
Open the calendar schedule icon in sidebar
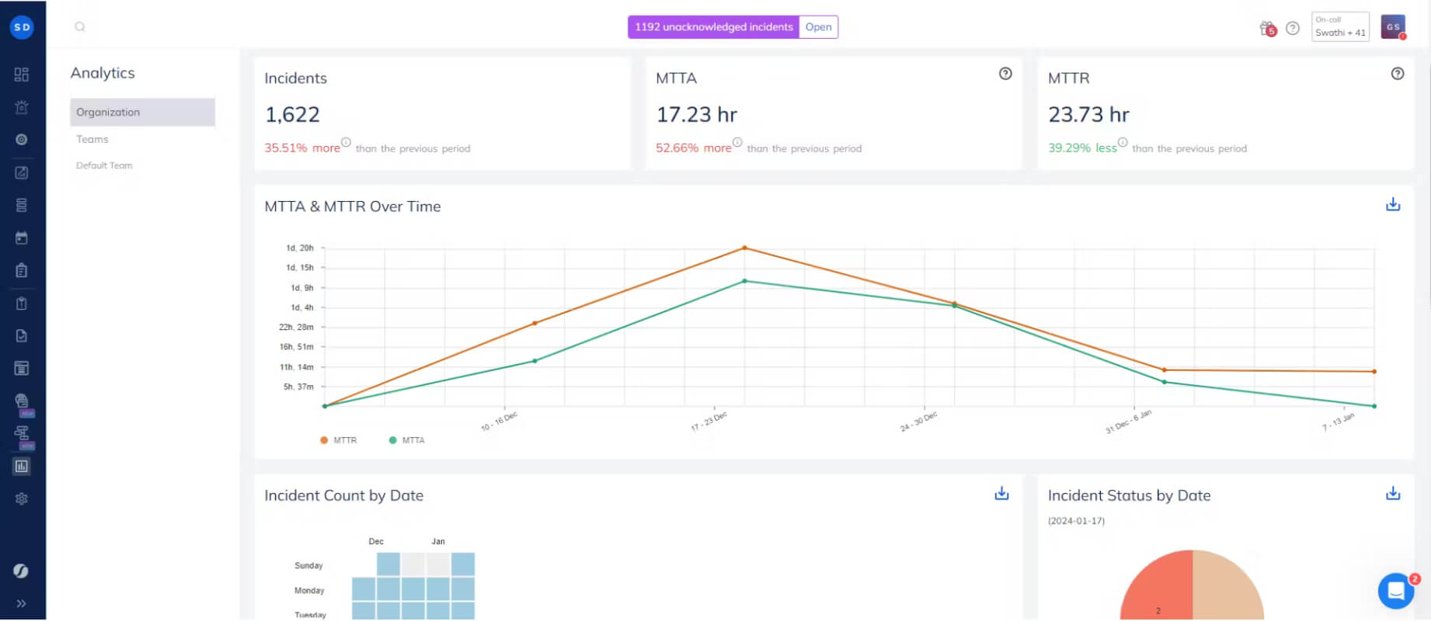pos(22,238)
